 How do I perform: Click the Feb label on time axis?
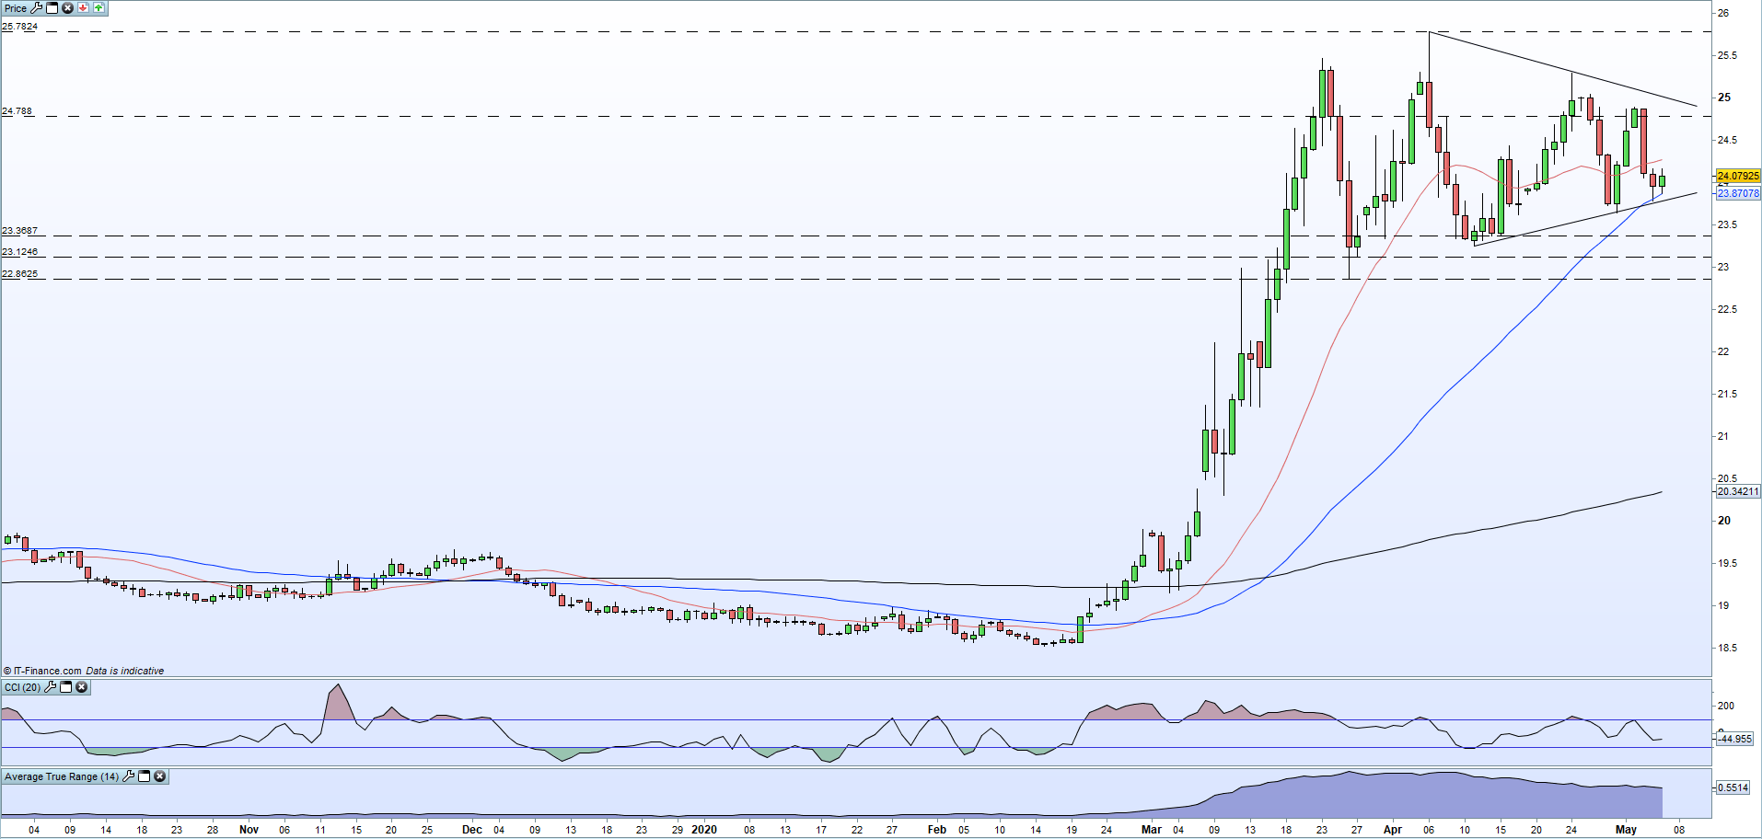point(936,829)
